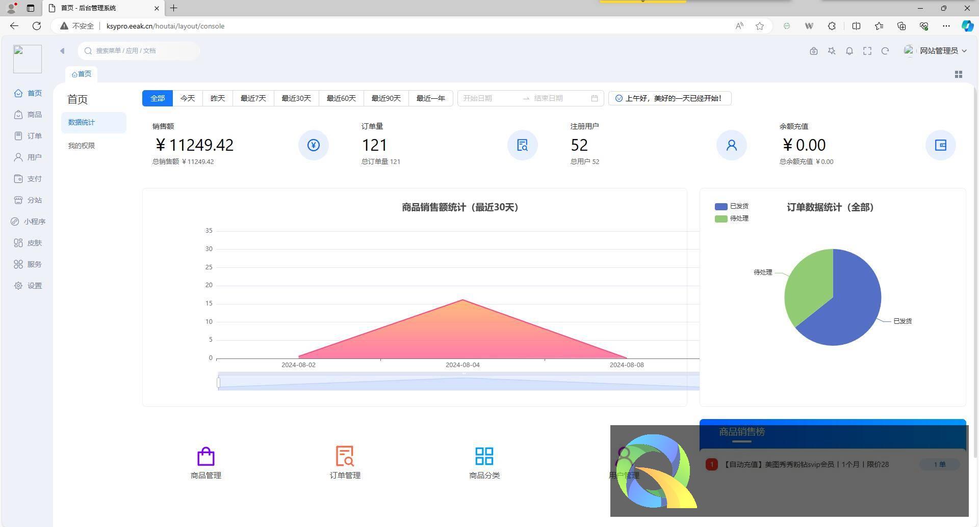979x527 pixels.
Task: Click the data zoom left handle
Action: [x=218, y=382]
